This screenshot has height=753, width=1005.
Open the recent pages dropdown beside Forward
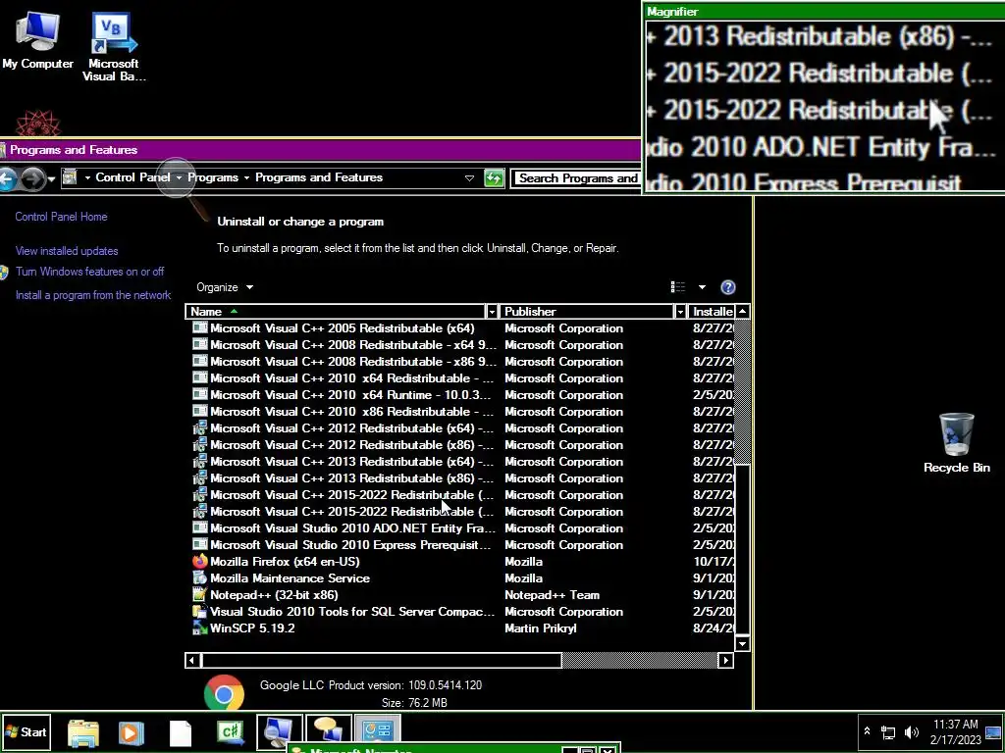(51, 179)
